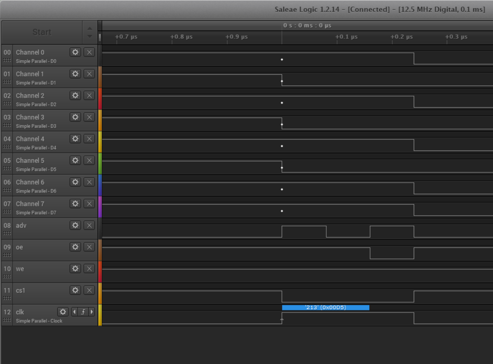
Task: Click the Start capture button
Action: pyautogui.click(x=42, y=32)
